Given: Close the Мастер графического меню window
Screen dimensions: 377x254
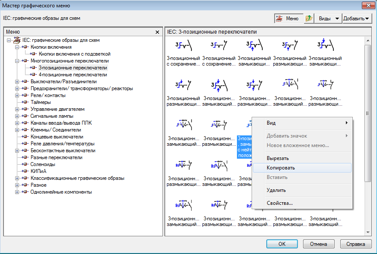Looking at the screenshot, I should click(x=368, y=5).
